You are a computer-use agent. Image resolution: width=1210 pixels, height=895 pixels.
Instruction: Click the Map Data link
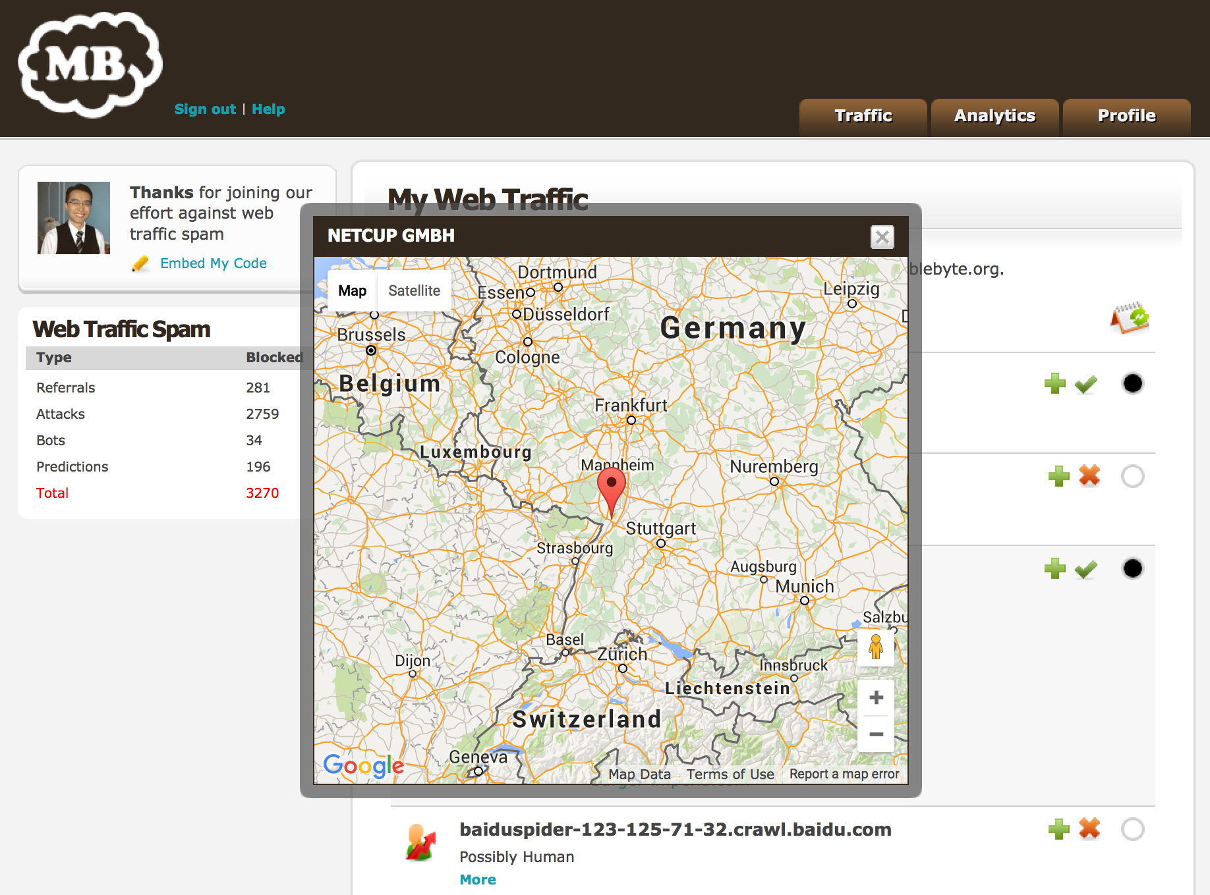coord(639,774)
